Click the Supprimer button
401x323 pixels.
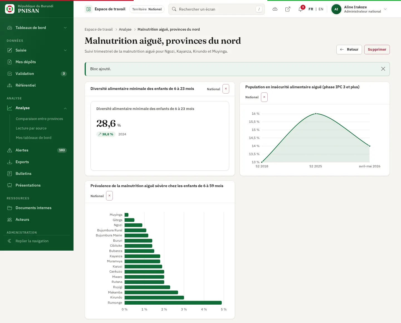[377, 50]
